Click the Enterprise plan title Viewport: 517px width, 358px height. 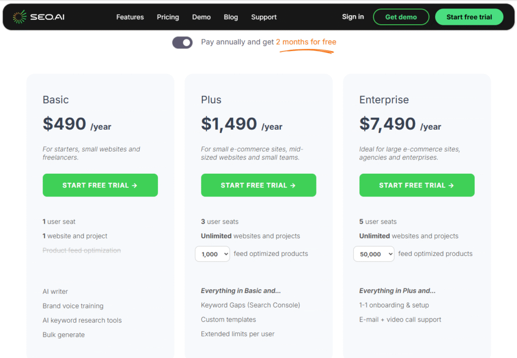pos(384,99)
